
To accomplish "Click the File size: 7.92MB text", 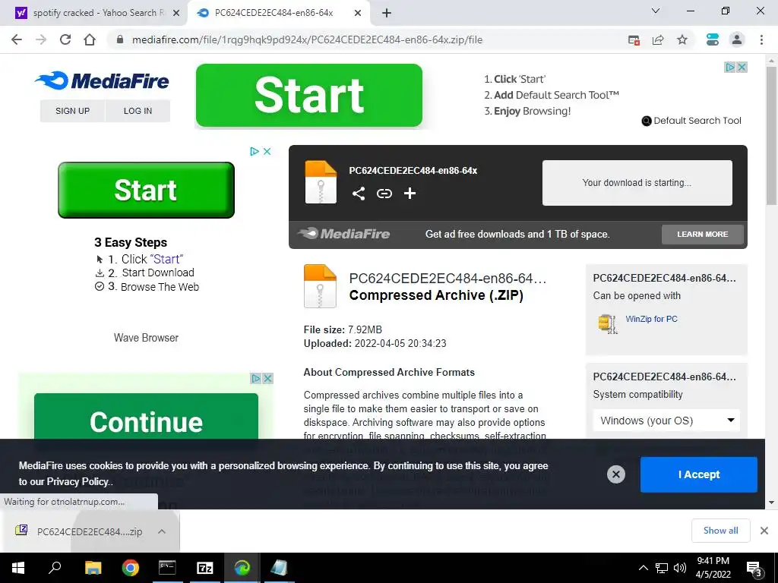I will [x=343, y=329].
